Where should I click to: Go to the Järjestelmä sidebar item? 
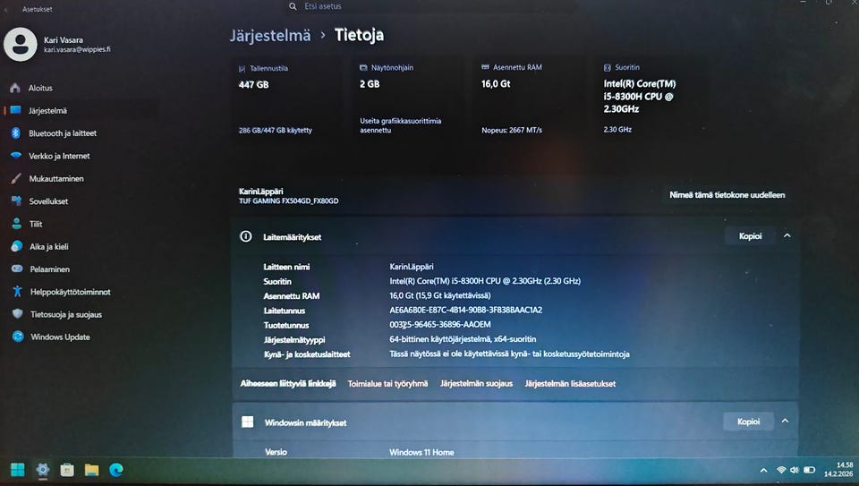pos(47,111)
